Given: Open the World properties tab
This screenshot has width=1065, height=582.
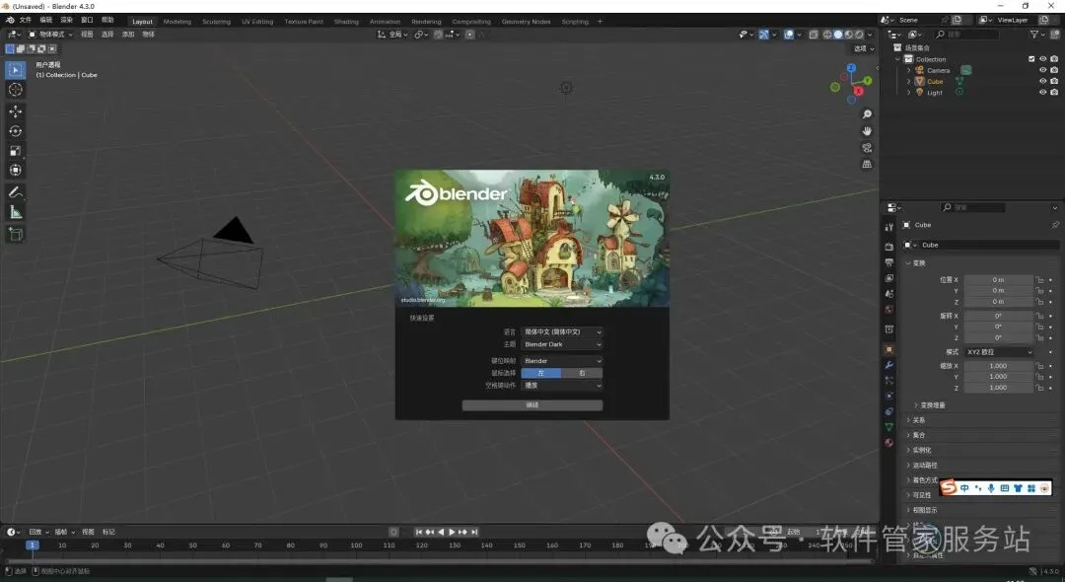Looking at the screenshot, I should point(889,310).
